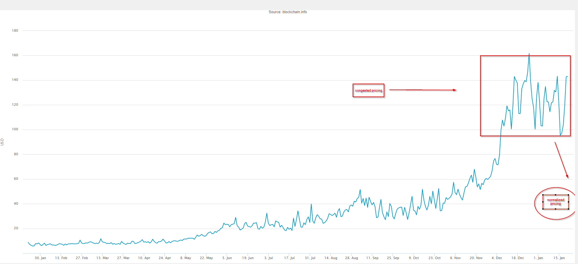Click the diagonal red arrow pointing to normalized pricing

coord(561,160)
